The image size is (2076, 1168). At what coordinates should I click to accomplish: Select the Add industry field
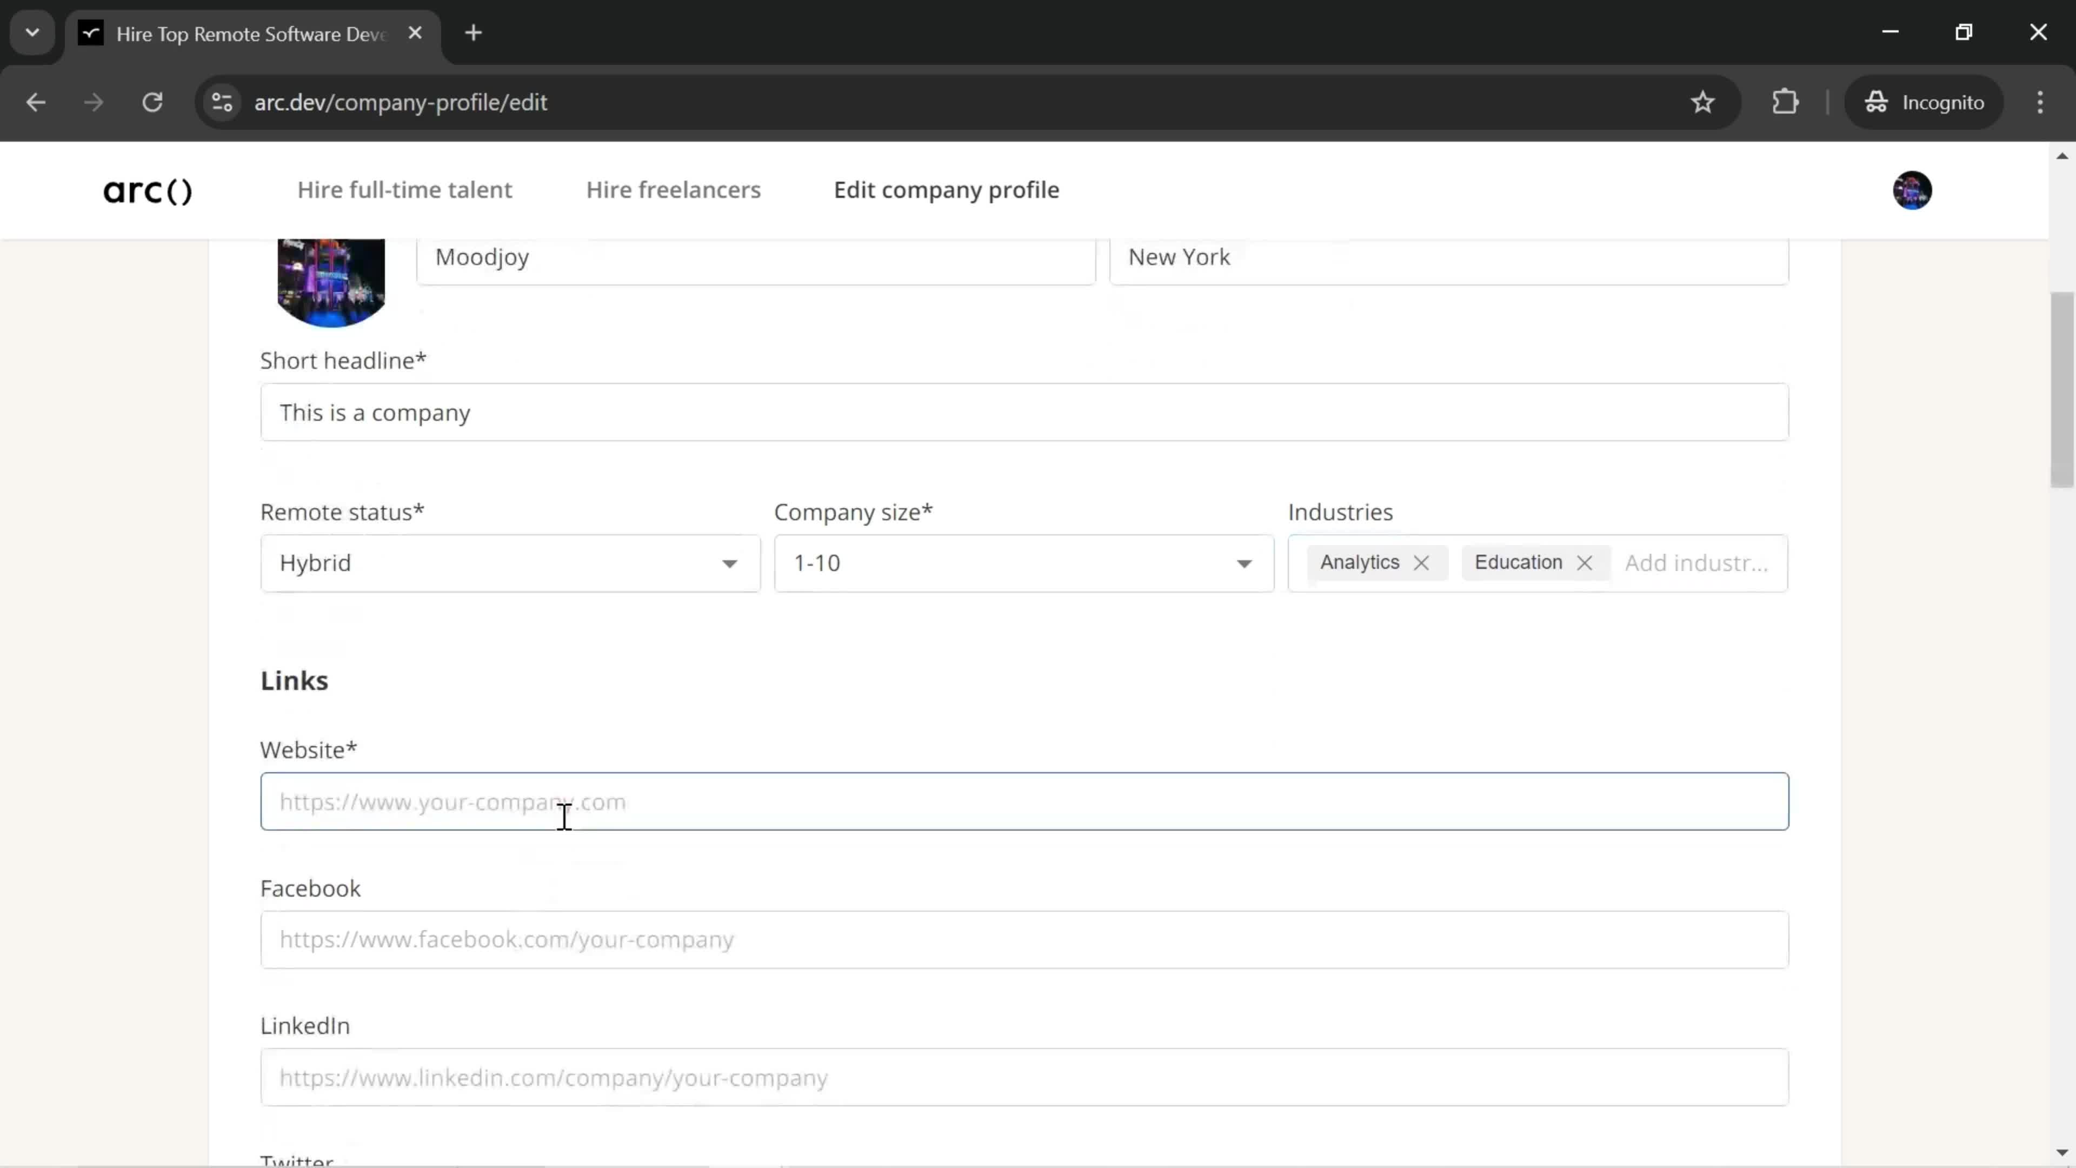coord(1695,562)
